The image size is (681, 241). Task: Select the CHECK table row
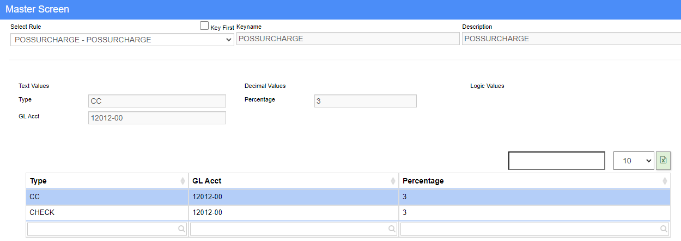tap(218, 212)
